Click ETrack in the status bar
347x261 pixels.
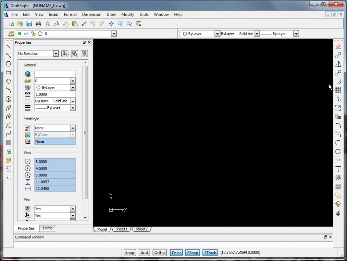click(x=210, y=253)
